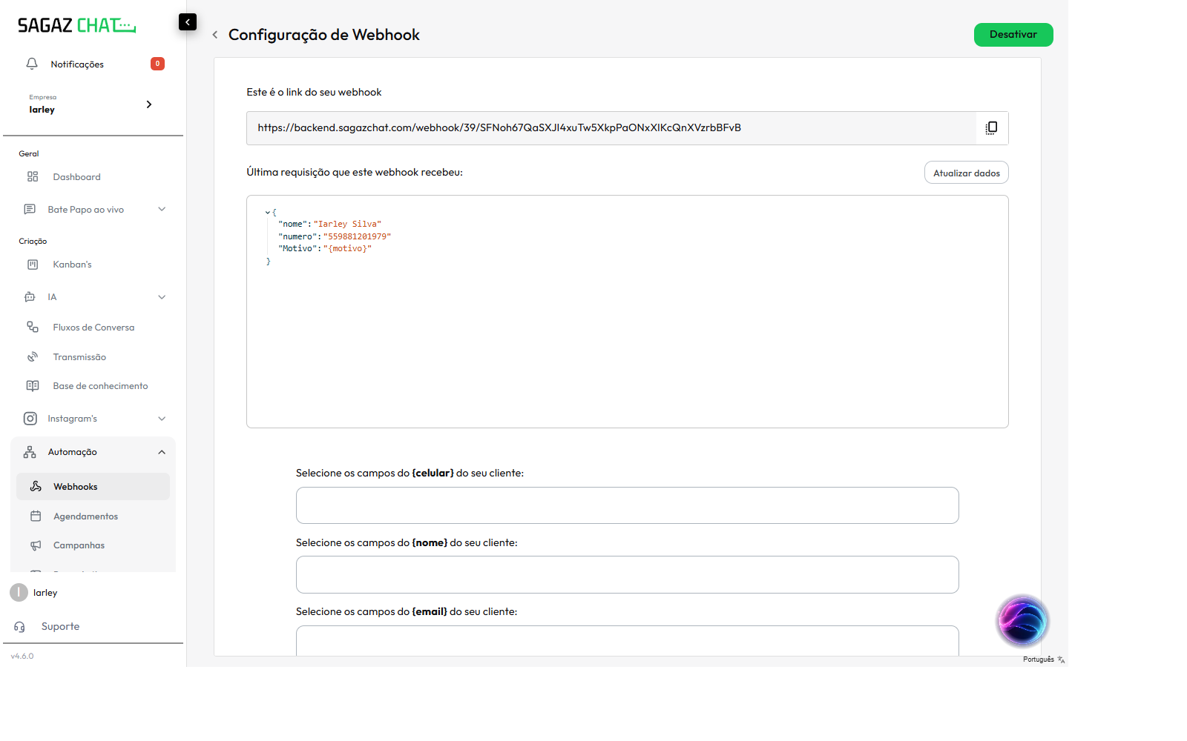Click the Campanhas megaphone icon

click(36, 545)
